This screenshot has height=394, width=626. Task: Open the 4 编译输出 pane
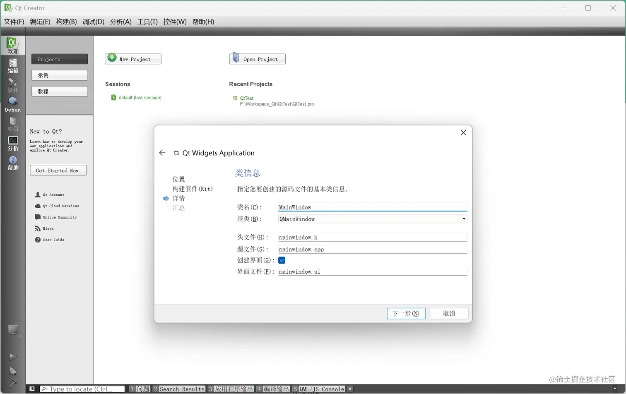tap(273, 389)
